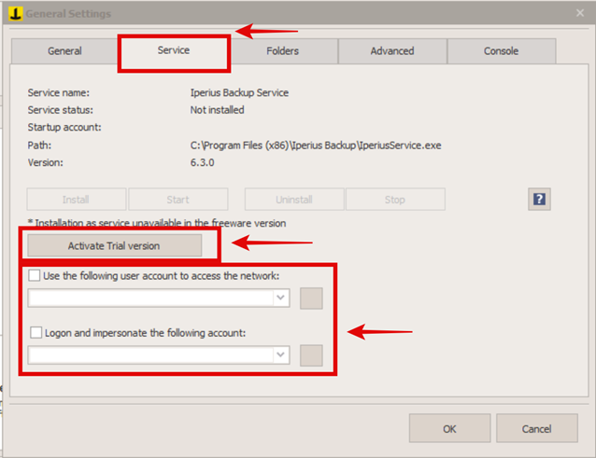
Task: Close the General Settings dialog
Action: (580, 13)
